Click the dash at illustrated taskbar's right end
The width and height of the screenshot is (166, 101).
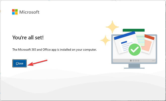(153, 61)
